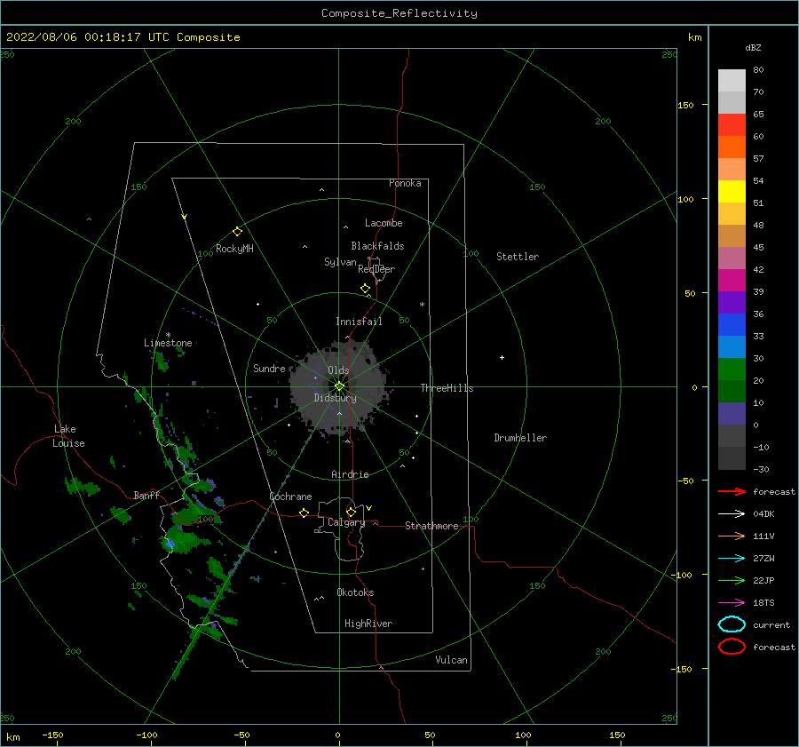Click the HighRiver label
The image size is (799, 747).
pos(368,624)
